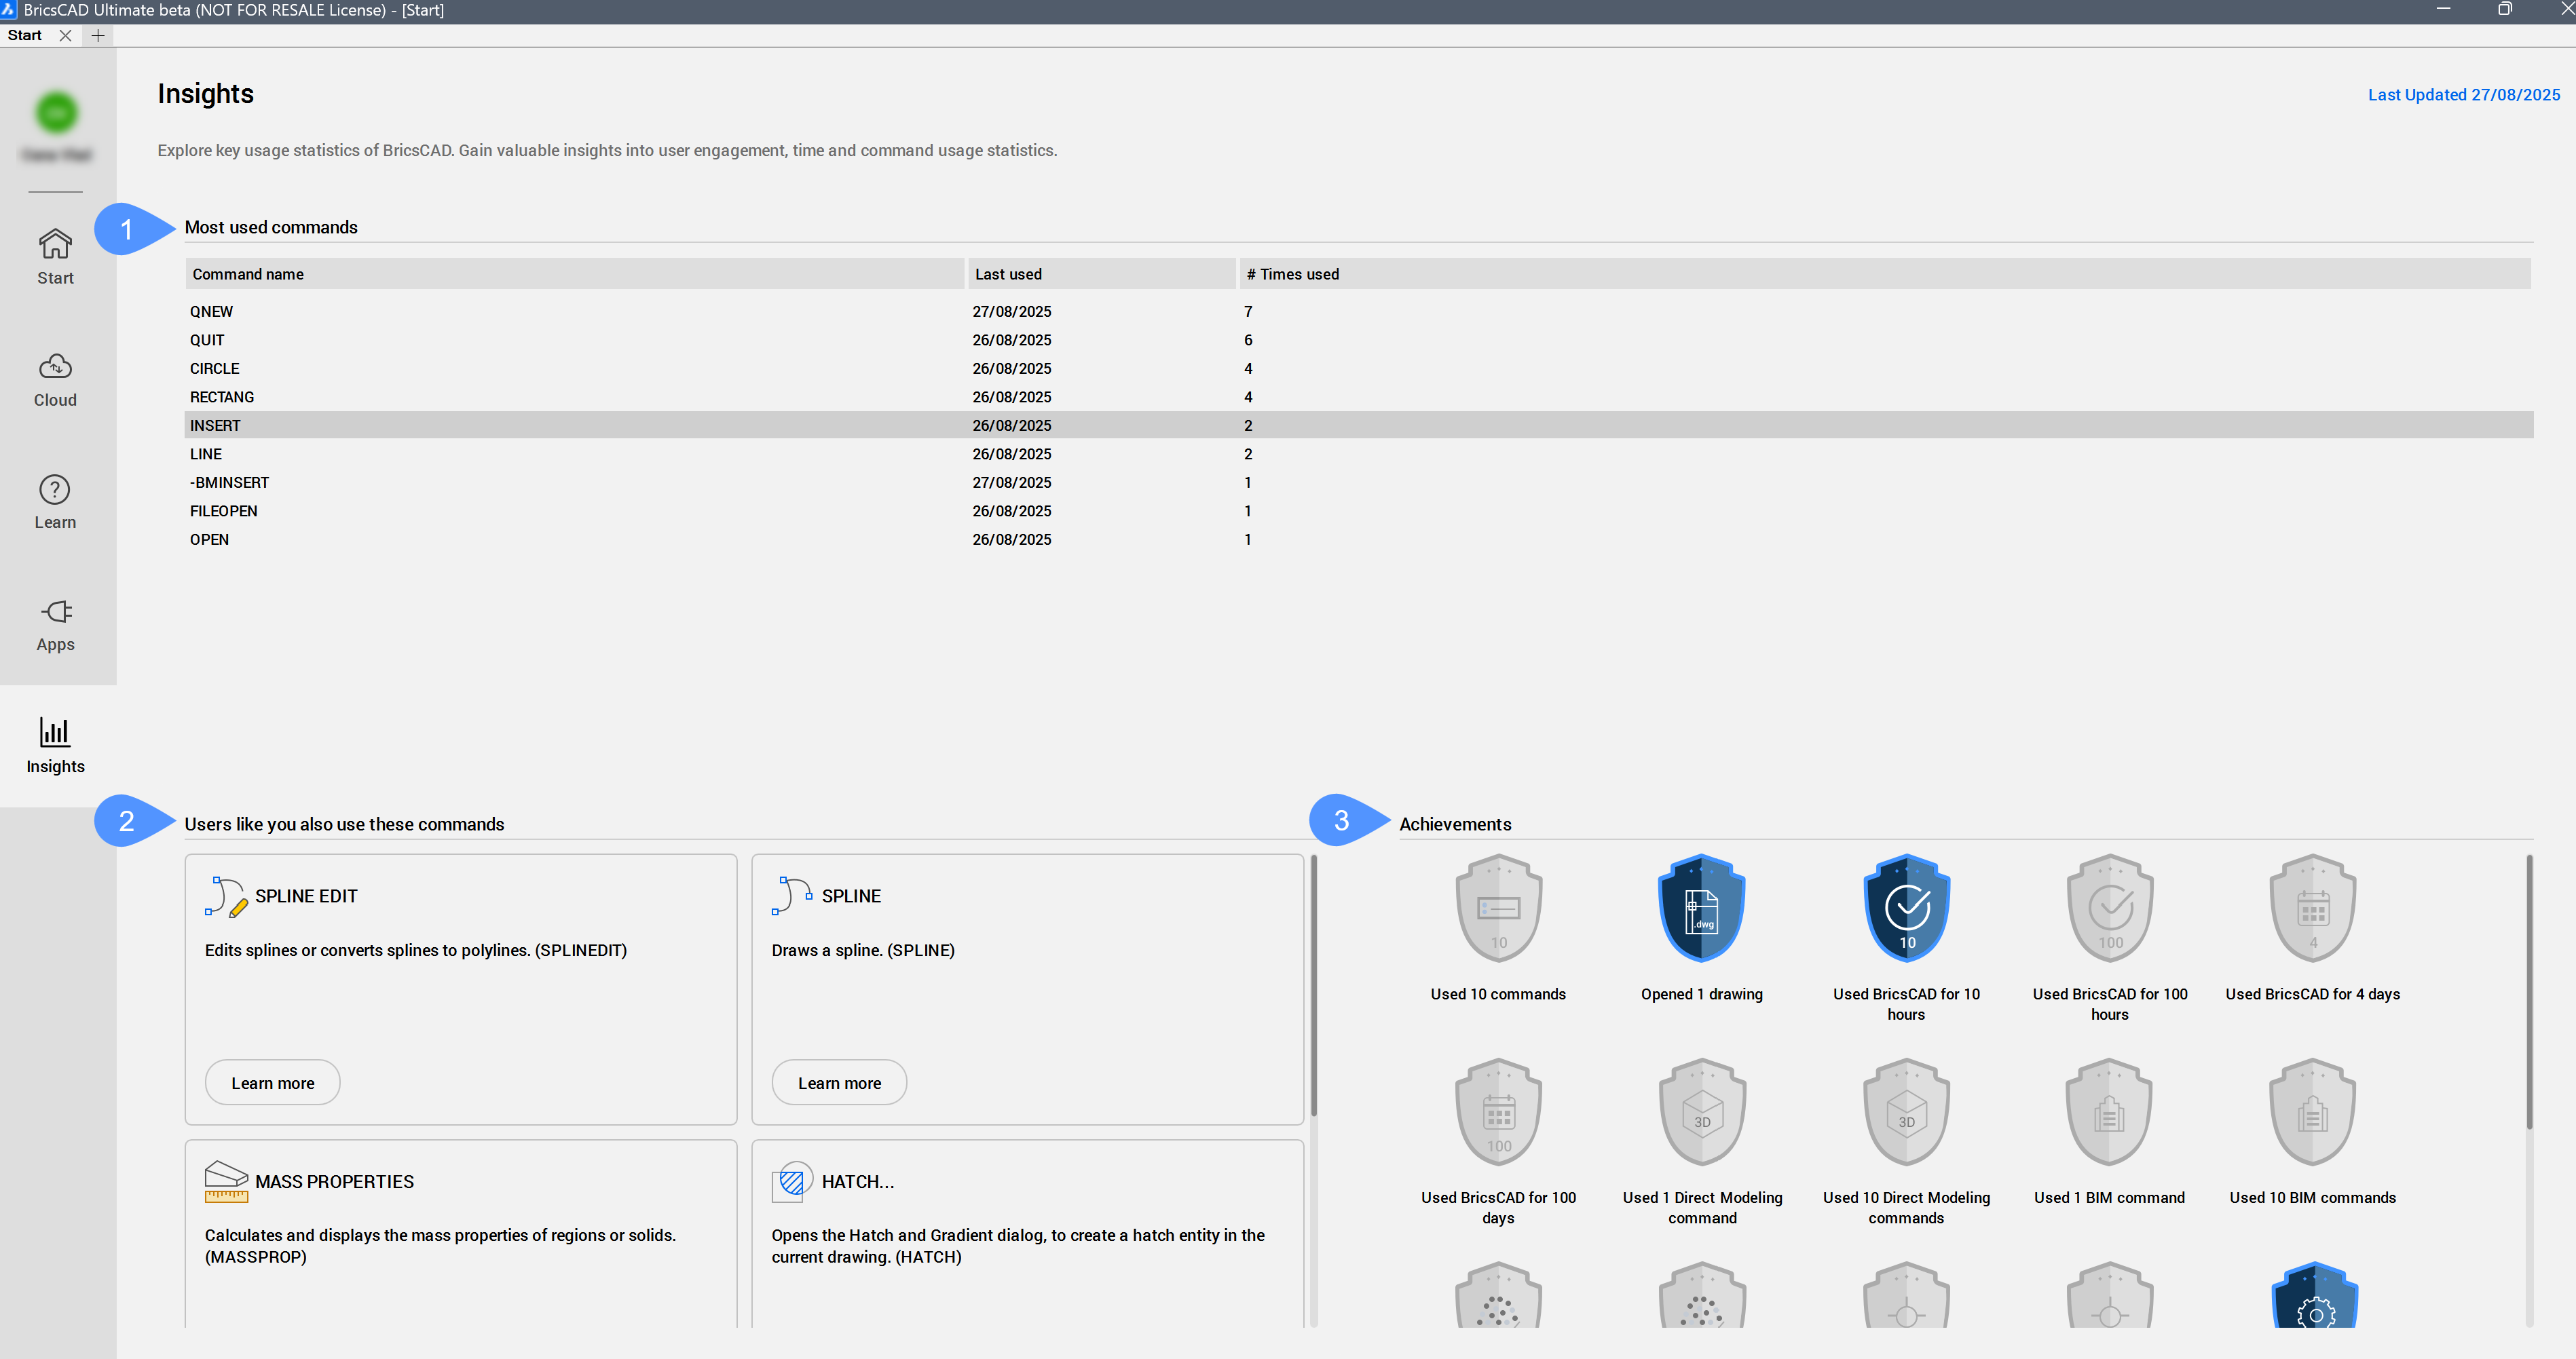Select the Insights bar-chart icon
This screenshot has height=1359, width=2576.
(55, 733)
